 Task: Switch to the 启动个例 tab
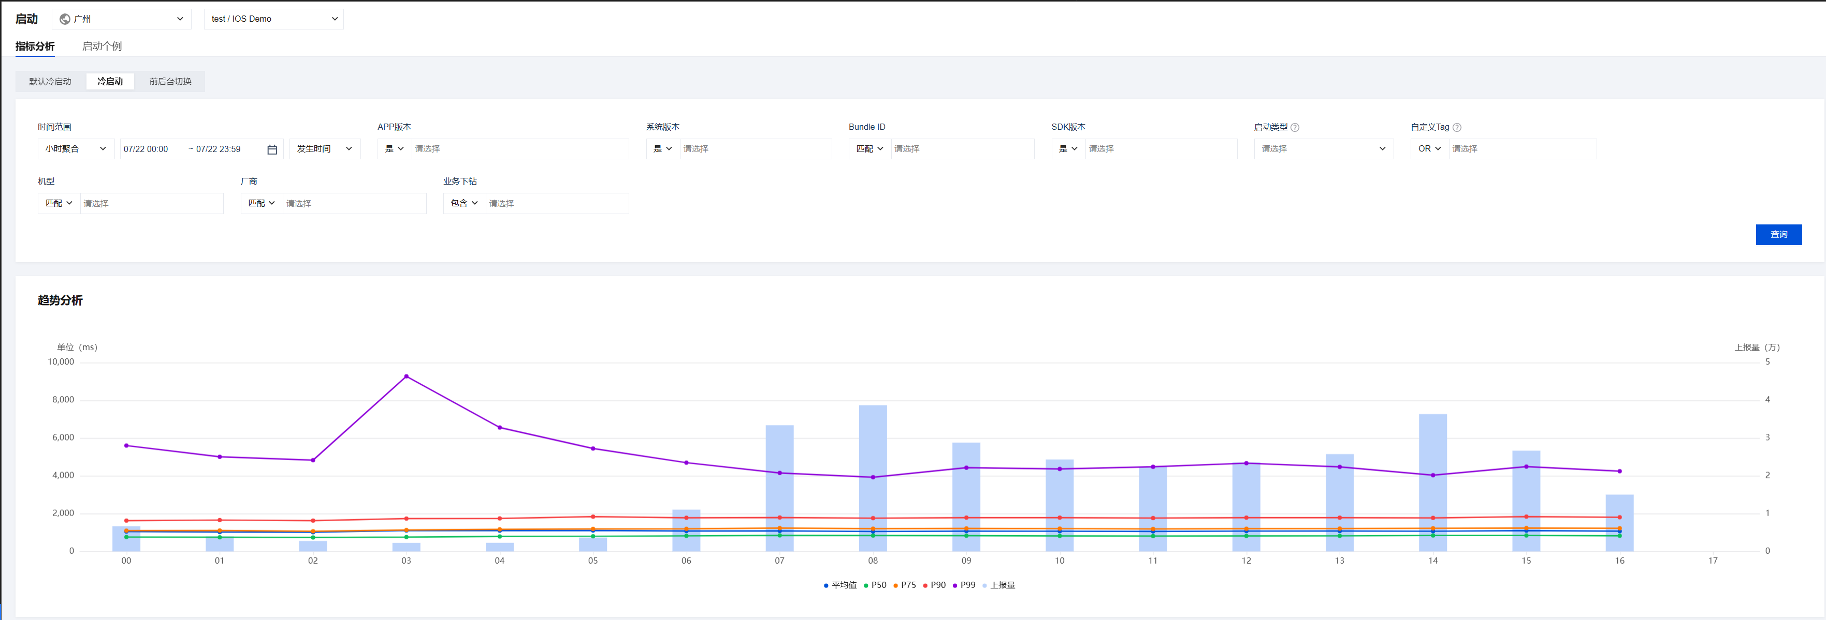coord(102,46)
